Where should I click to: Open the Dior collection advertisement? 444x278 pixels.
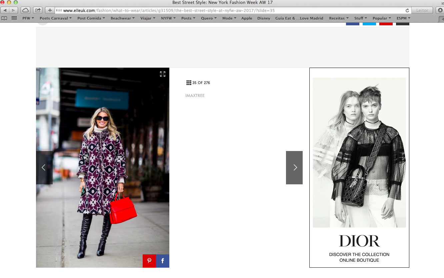click(359, 167)
